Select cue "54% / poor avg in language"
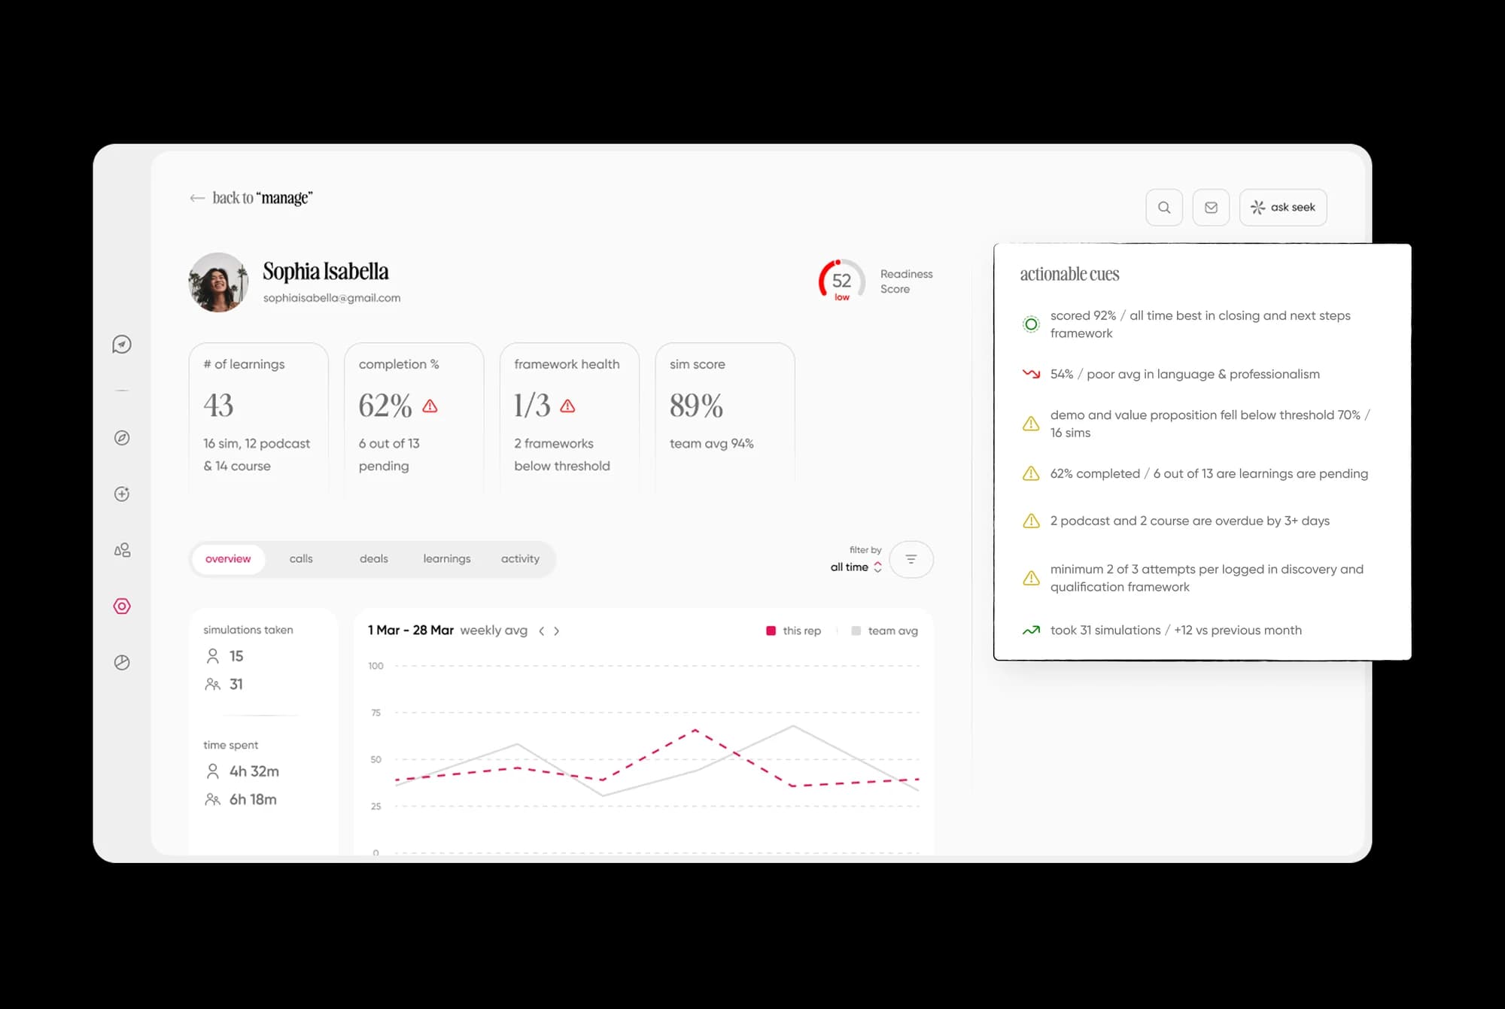Image resolution: width=1505 pixels, height=1009 pixels. click(x=1184, y=374)
